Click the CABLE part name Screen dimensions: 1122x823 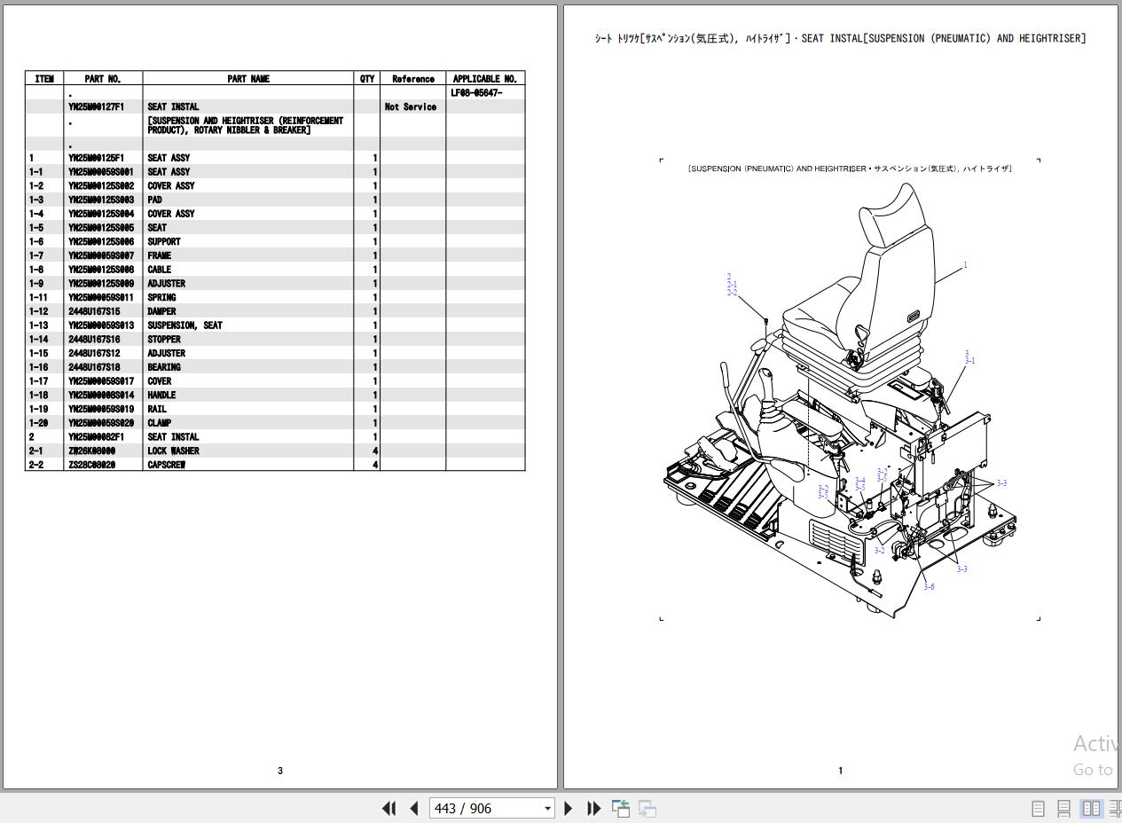tap(159, 270)
